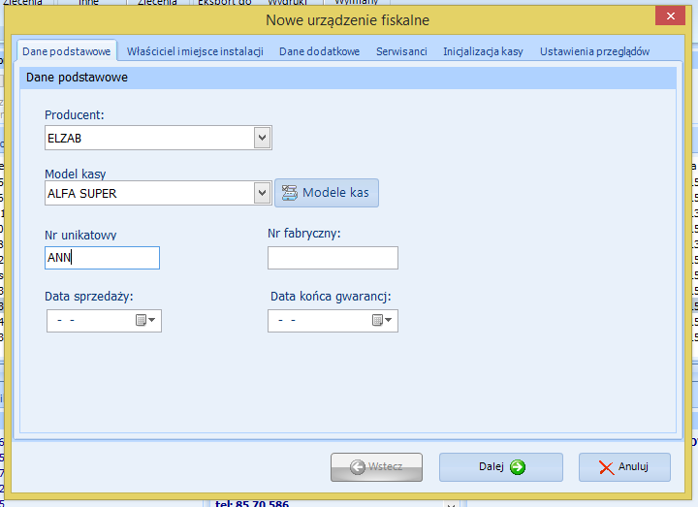The width and height of the screenshot is (698, 507).
Task: Open the Dane dodatkowe tab
Action: click(319, 51)
